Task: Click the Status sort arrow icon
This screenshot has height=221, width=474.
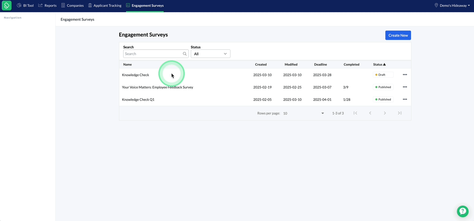Action: click(384, 64)
